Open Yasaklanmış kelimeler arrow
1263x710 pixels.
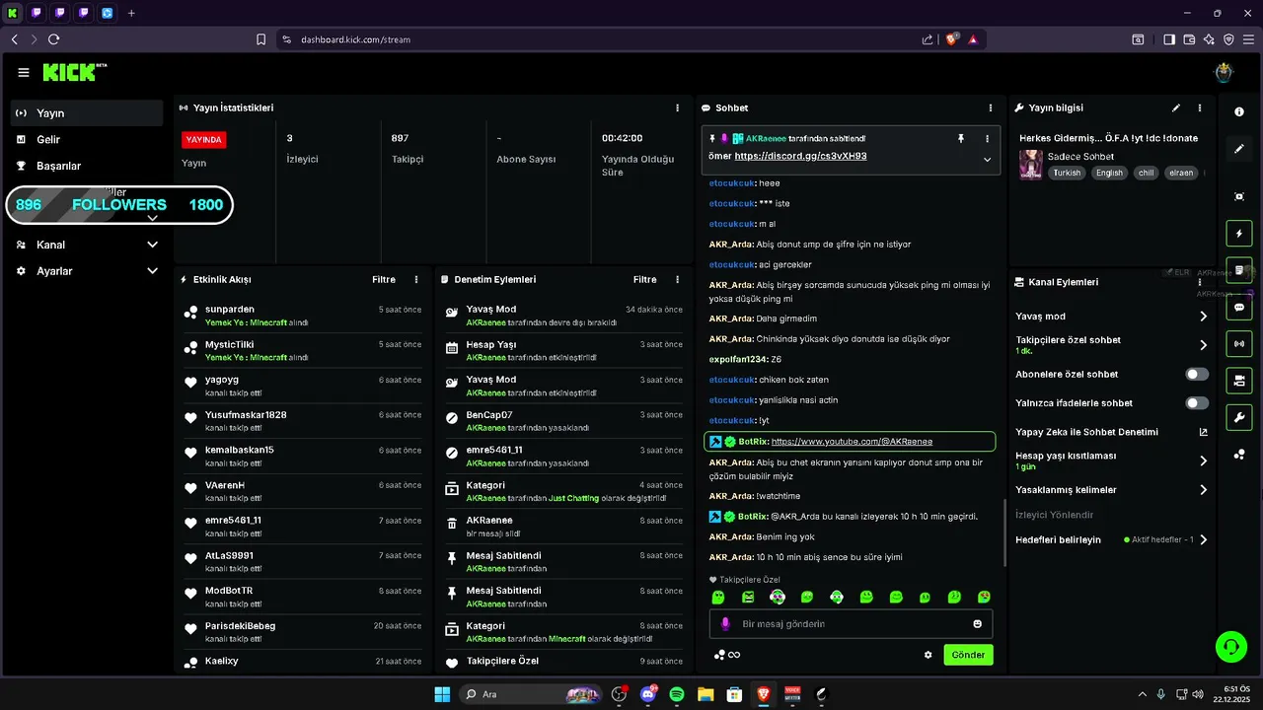coord(1203,490)
